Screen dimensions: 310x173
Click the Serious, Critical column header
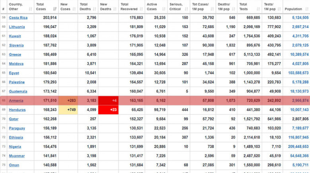click(x=175, y=6)
